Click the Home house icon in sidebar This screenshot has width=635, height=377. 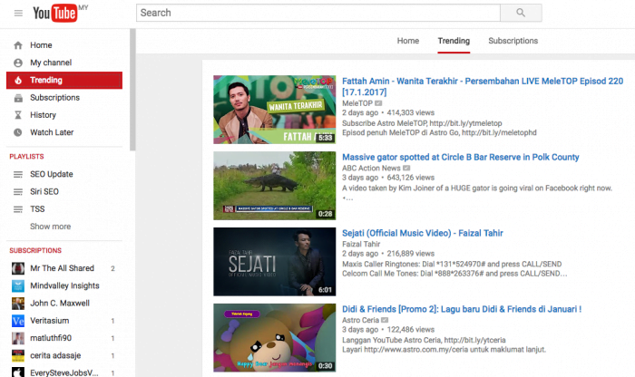click(18, 45)
